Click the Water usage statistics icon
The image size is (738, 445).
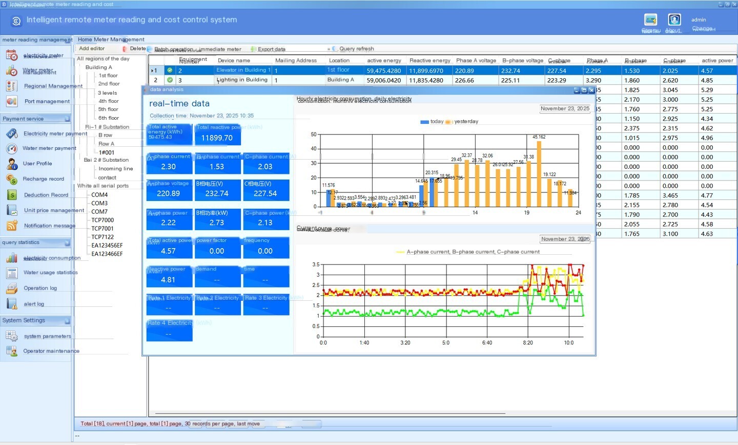[11, 273]
